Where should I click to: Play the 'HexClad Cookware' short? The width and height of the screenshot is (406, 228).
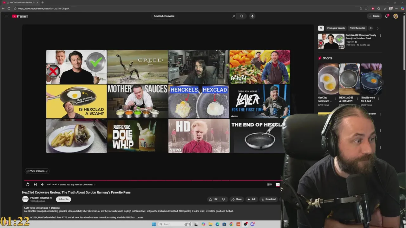[x=328, y=79]
